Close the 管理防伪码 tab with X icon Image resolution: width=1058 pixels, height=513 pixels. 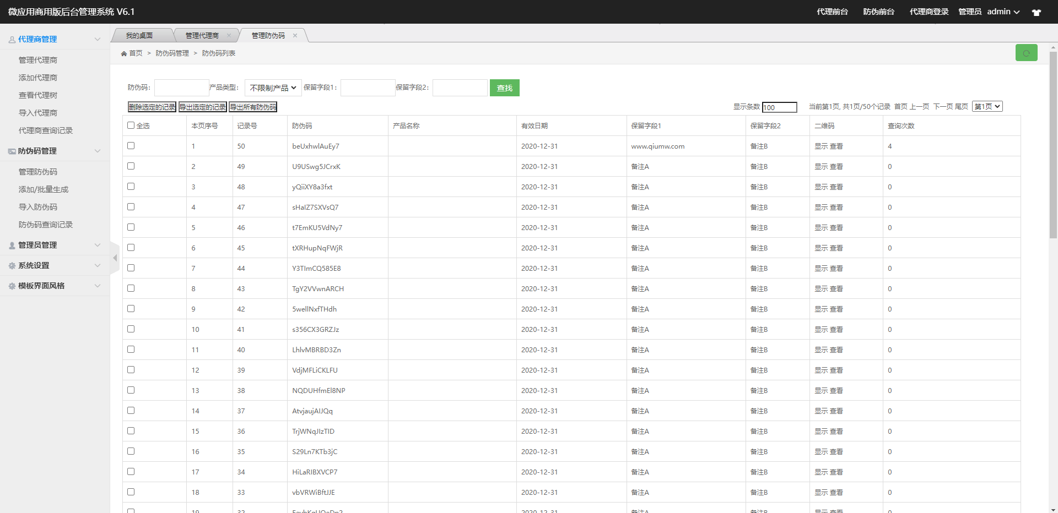pos(295,36)
